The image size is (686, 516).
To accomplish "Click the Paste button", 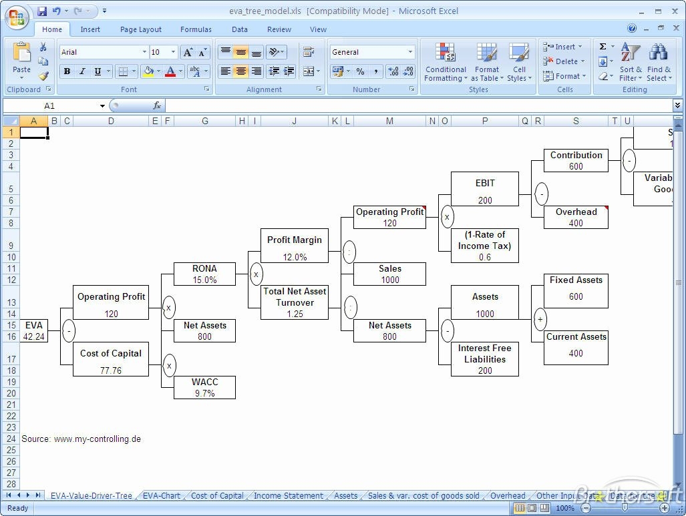I will click(21, 59).
